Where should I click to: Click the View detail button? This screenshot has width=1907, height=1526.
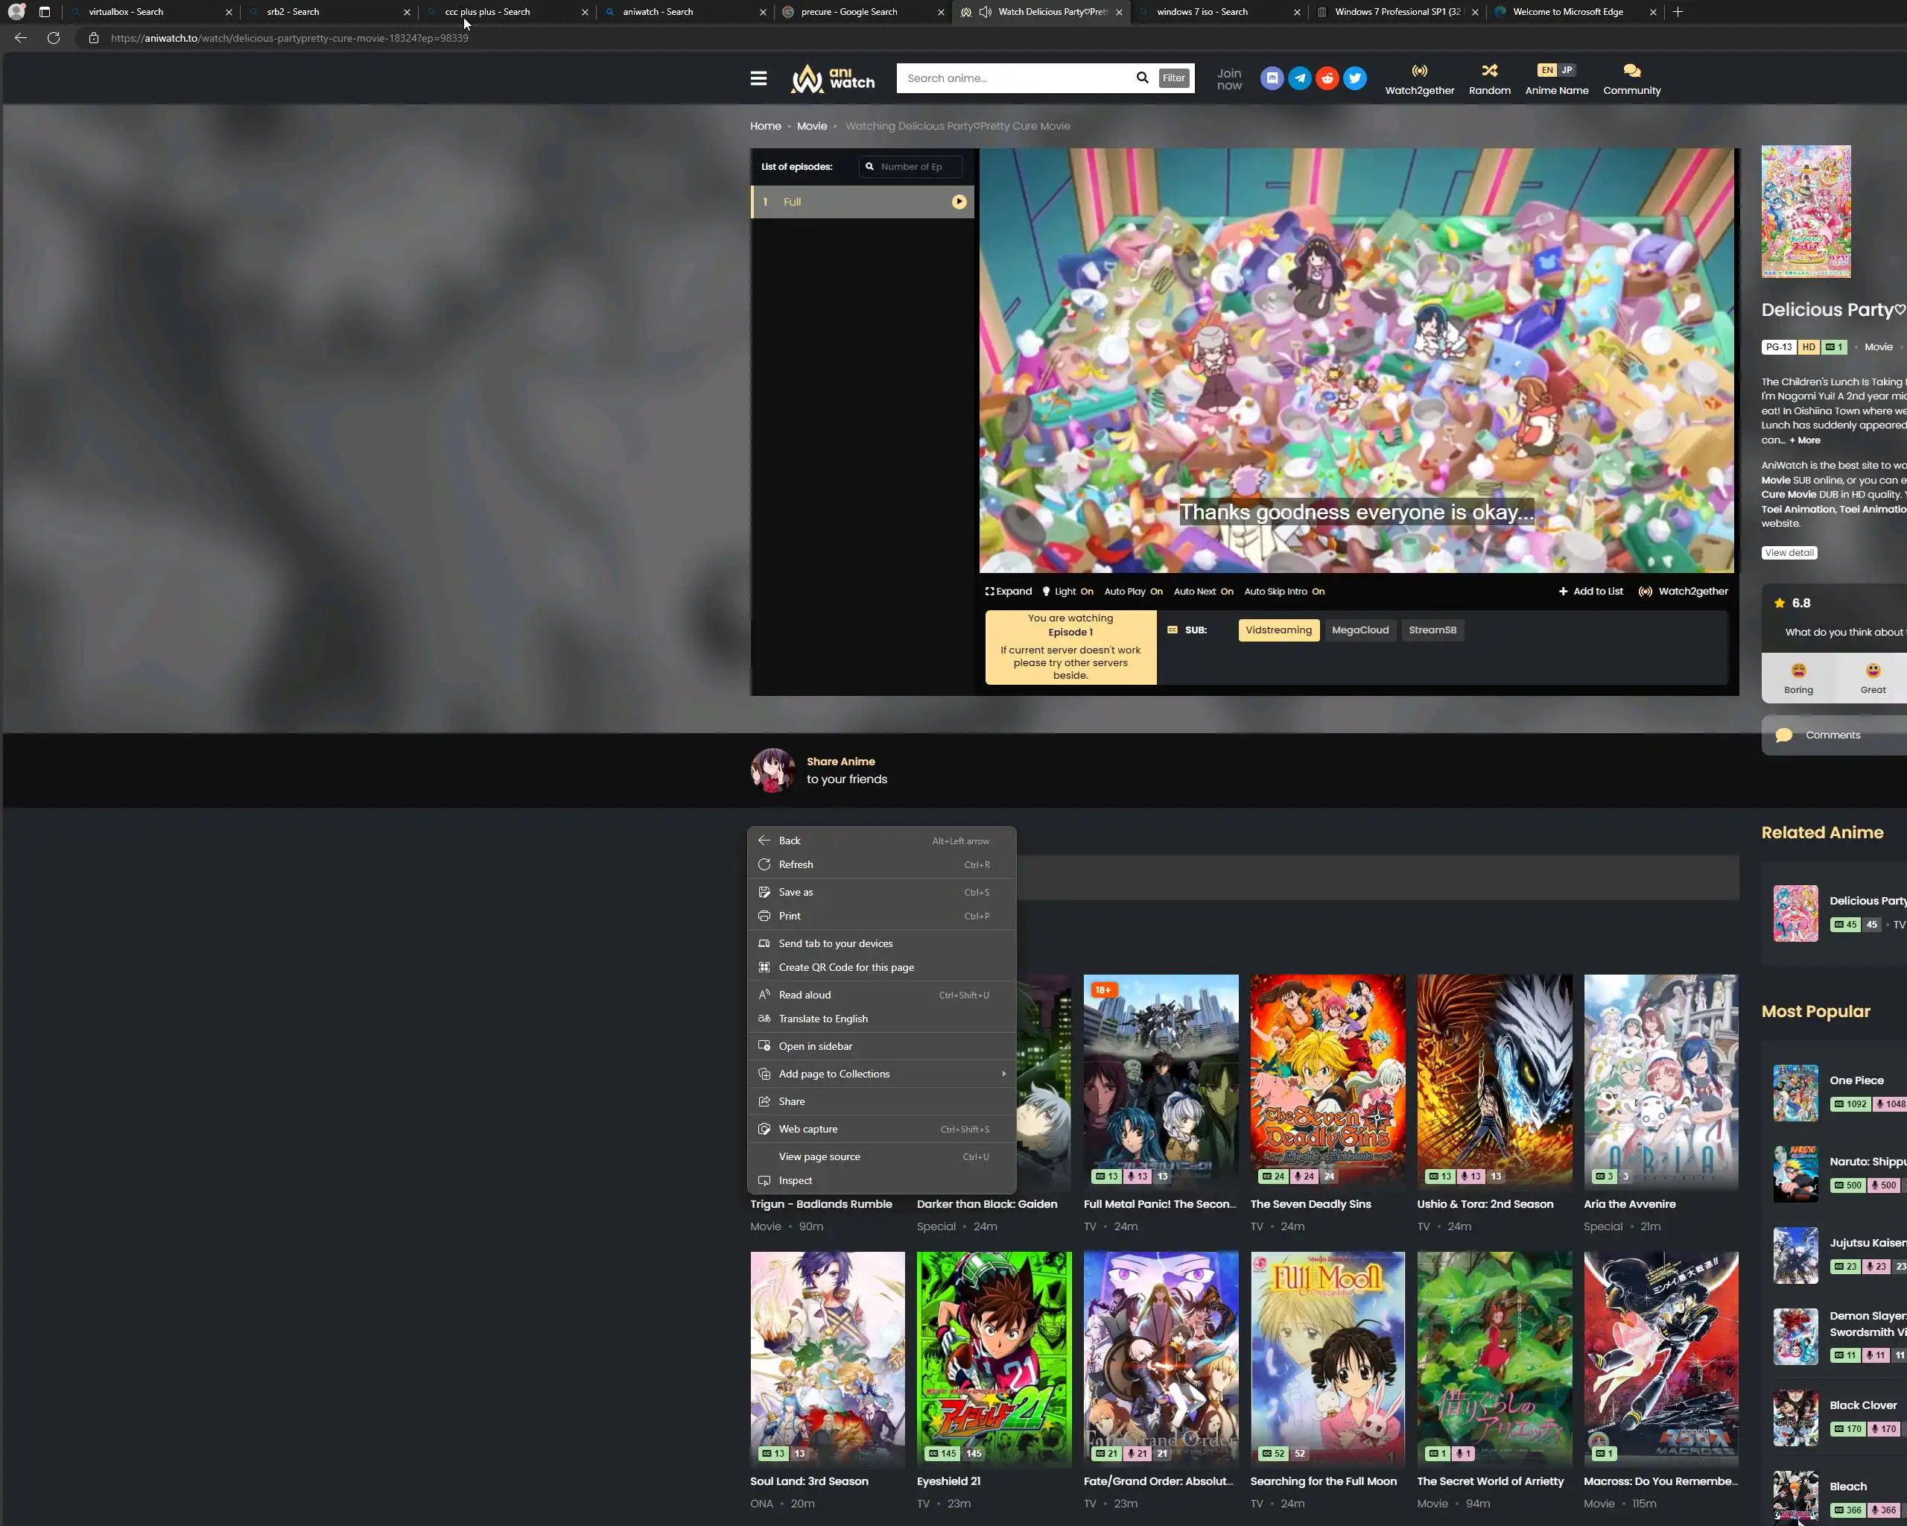[x=1789, y=553]
